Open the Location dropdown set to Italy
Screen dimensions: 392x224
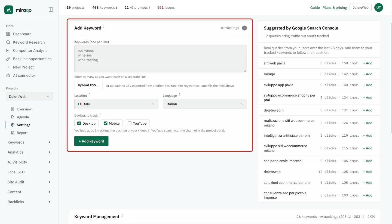[116, 104]
